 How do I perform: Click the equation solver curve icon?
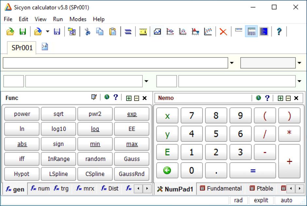pos(170,31)
